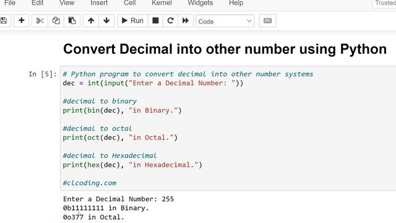Screen dimensions: 396x223
Task: Open the Kernel menu
Action: [x=161, y=3]
